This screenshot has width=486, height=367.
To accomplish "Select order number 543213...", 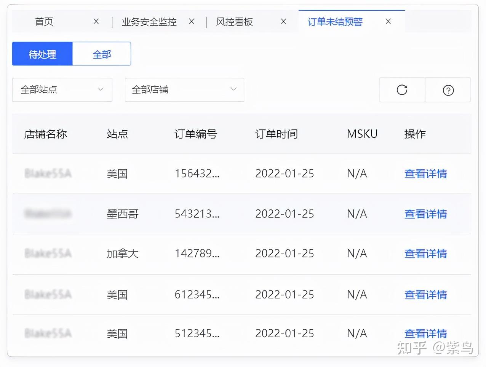I will tap(197, 214).
